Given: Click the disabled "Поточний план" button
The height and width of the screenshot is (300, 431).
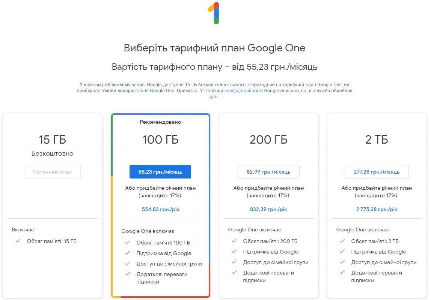Looking at the screenshot, I should tap(52, 172).
